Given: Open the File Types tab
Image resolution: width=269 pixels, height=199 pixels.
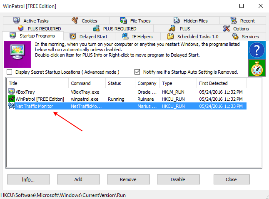Looking at the screenshot, I should click(x=137, y=20).
